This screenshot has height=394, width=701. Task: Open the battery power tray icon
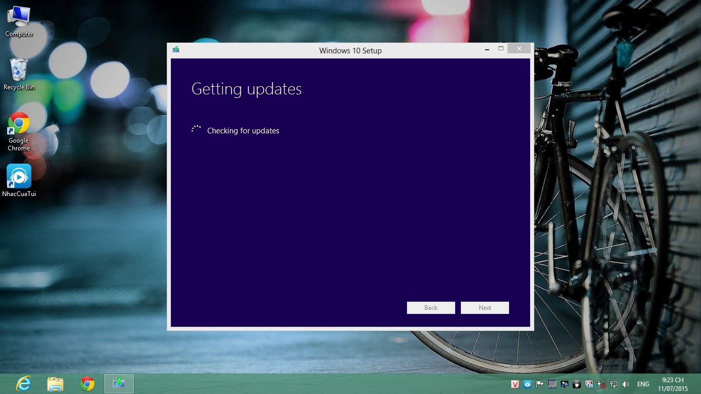601,384
